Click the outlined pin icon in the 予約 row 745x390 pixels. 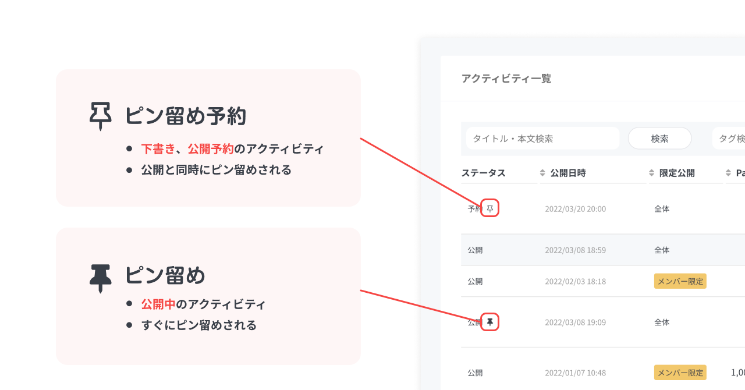(490, 208)
